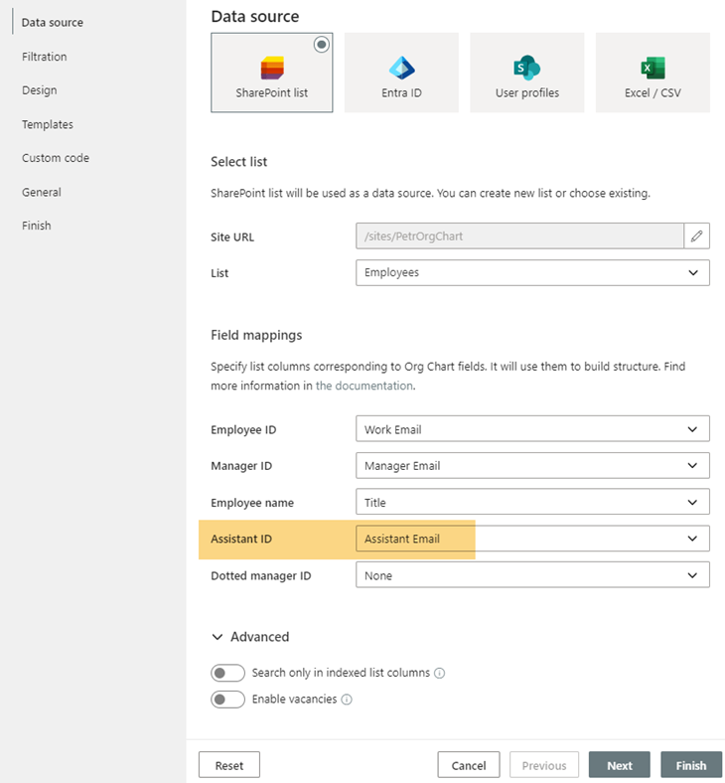Viewport: 725px width, 783px height.
Task: Click the pencil edit icon for Site URL
Action: 696,235
